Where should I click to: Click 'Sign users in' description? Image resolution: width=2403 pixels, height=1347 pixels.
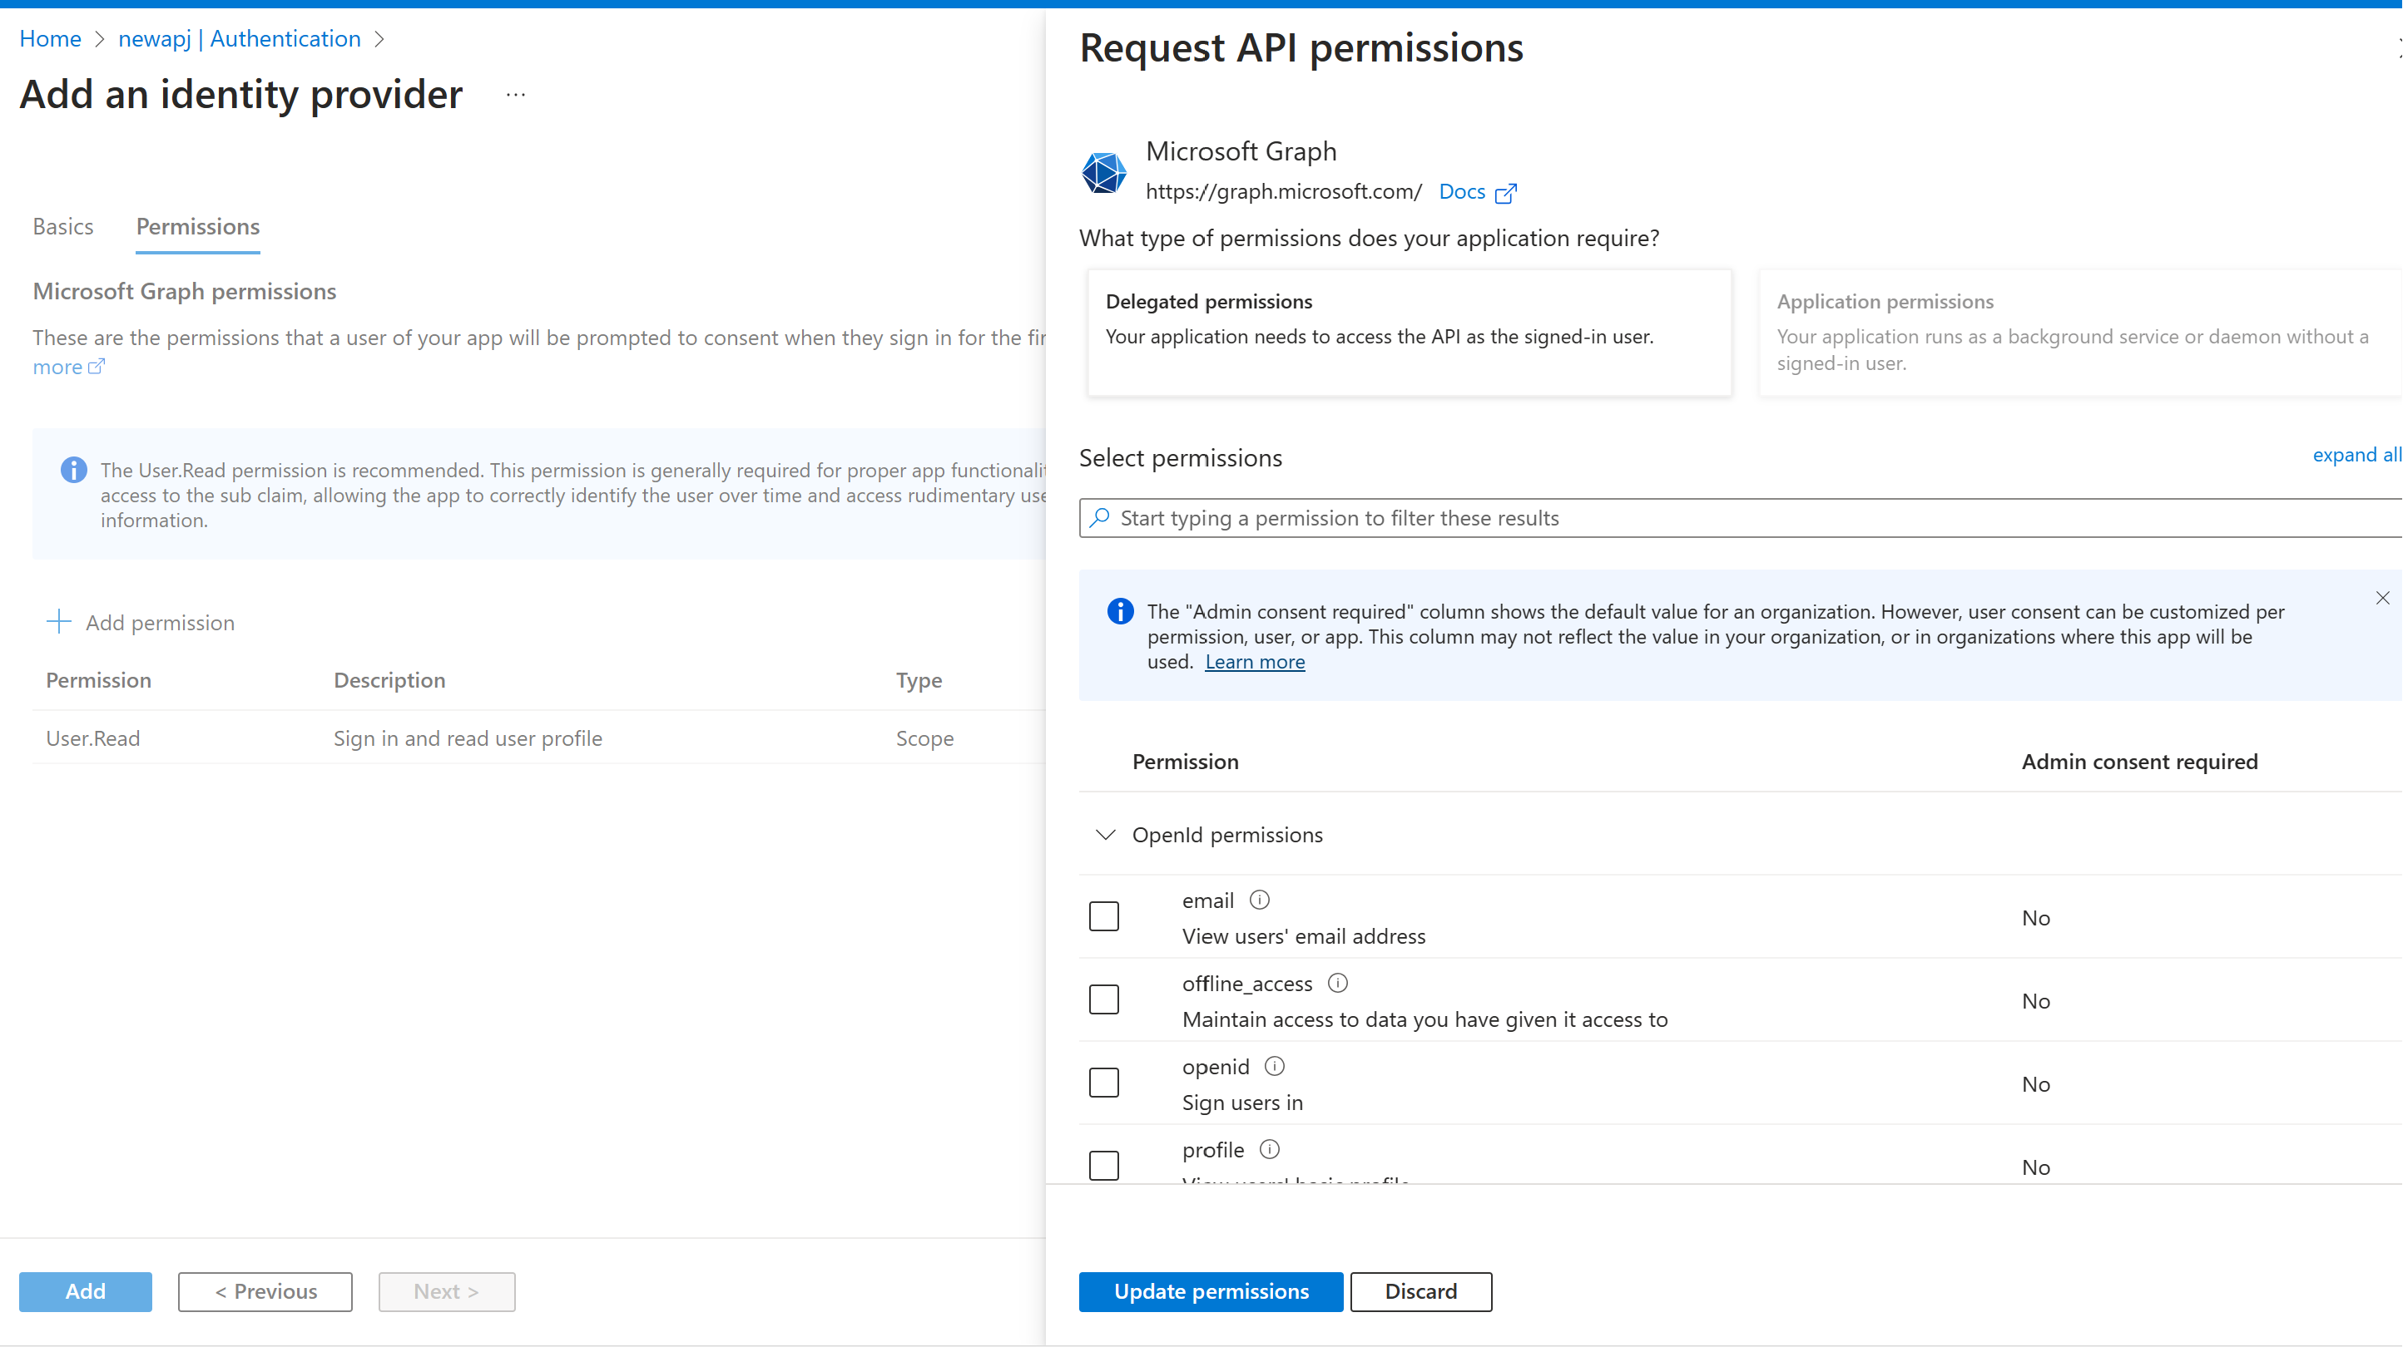click(x=1241, y=1102)
